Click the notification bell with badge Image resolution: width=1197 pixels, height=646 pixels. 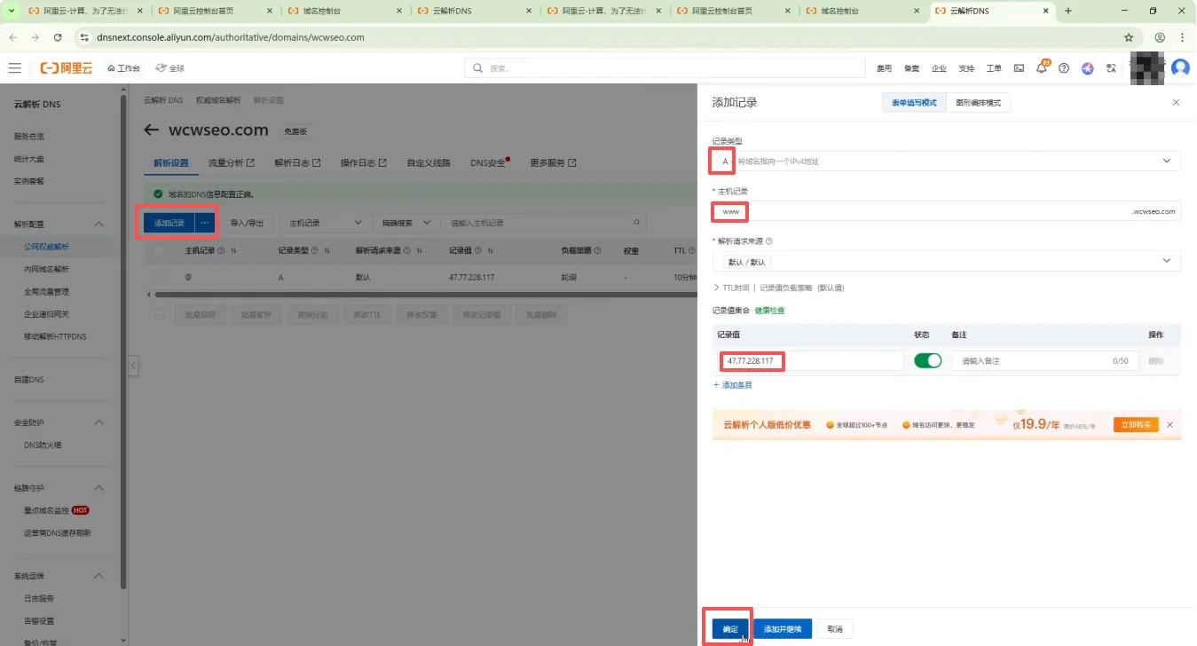tap(1042, 68)
